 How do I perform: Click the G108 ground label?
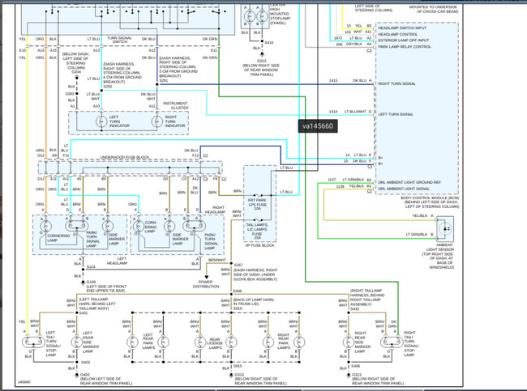click(x=91, y=282)
